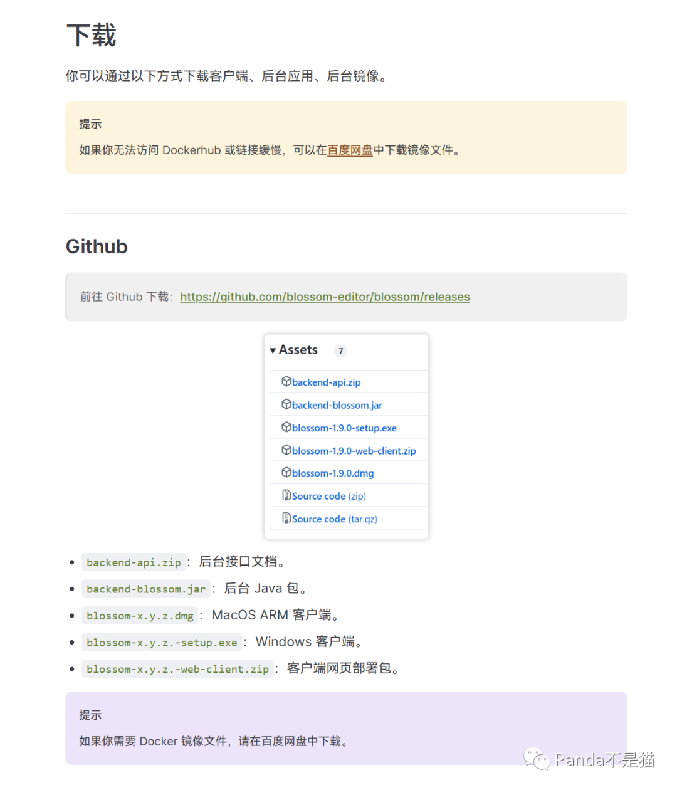Click the package icon beside backend-blossom.jar
The height and width of the screenshot is (790, 677).
(286, 404)
